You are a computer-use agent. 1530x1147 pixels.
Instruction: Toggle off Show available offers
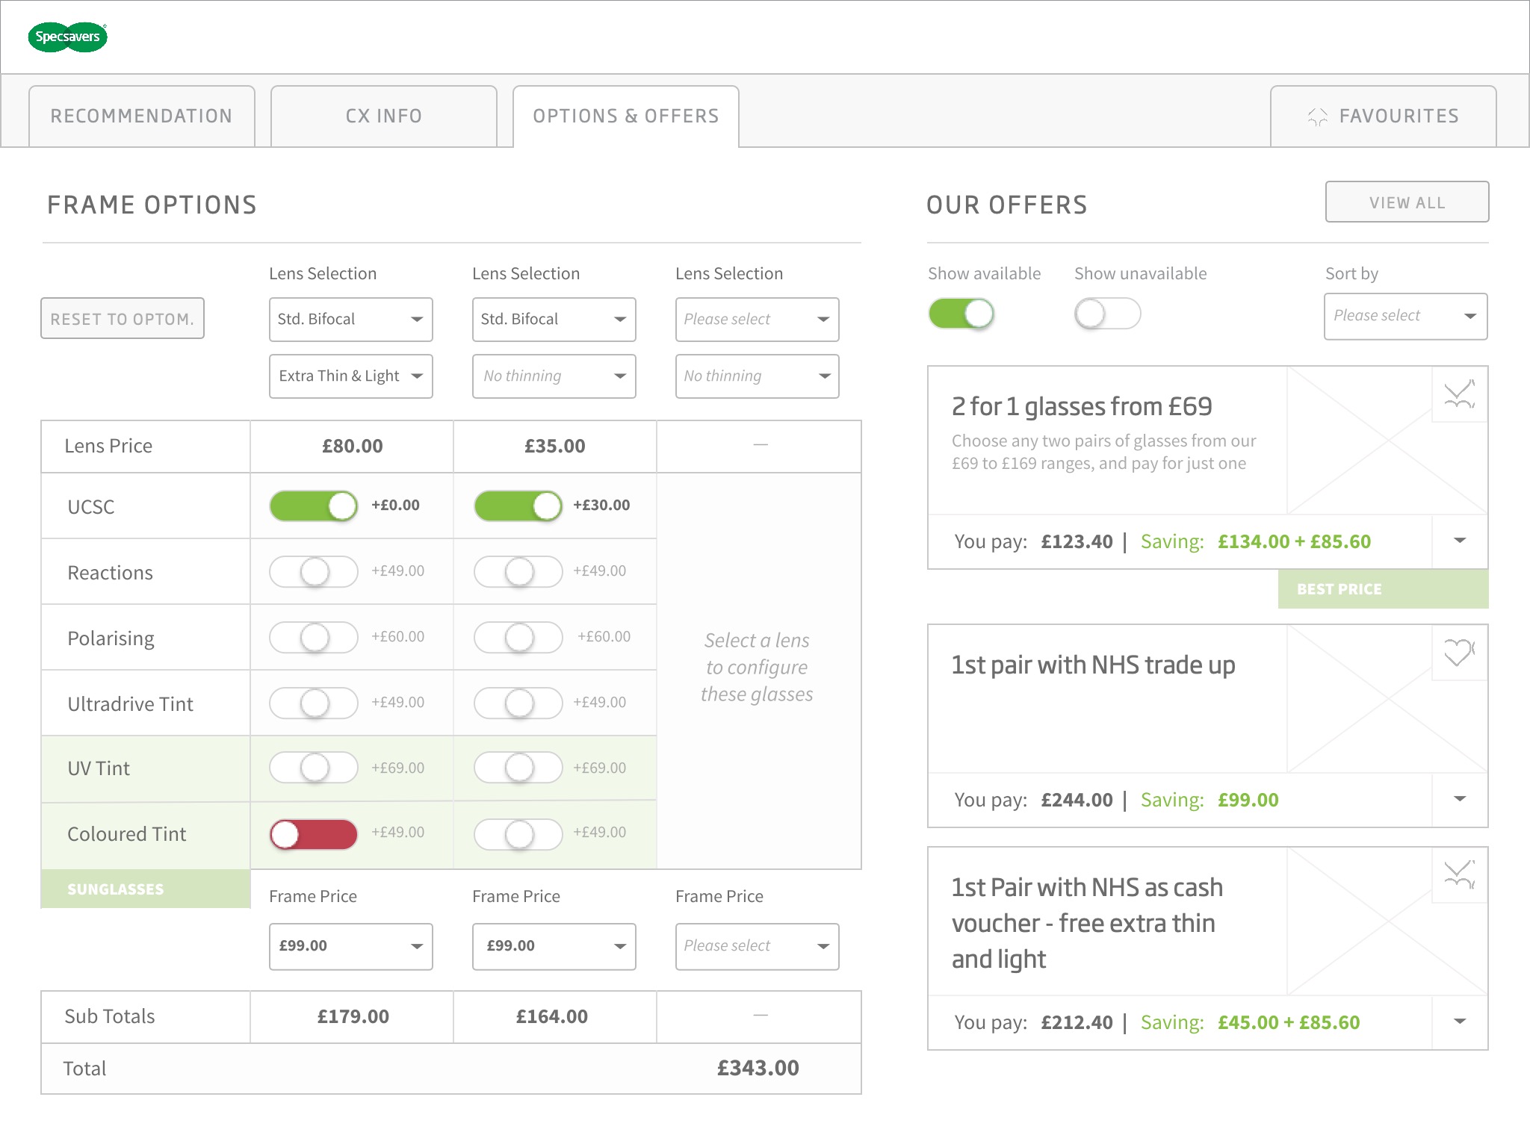click(961, 314)
